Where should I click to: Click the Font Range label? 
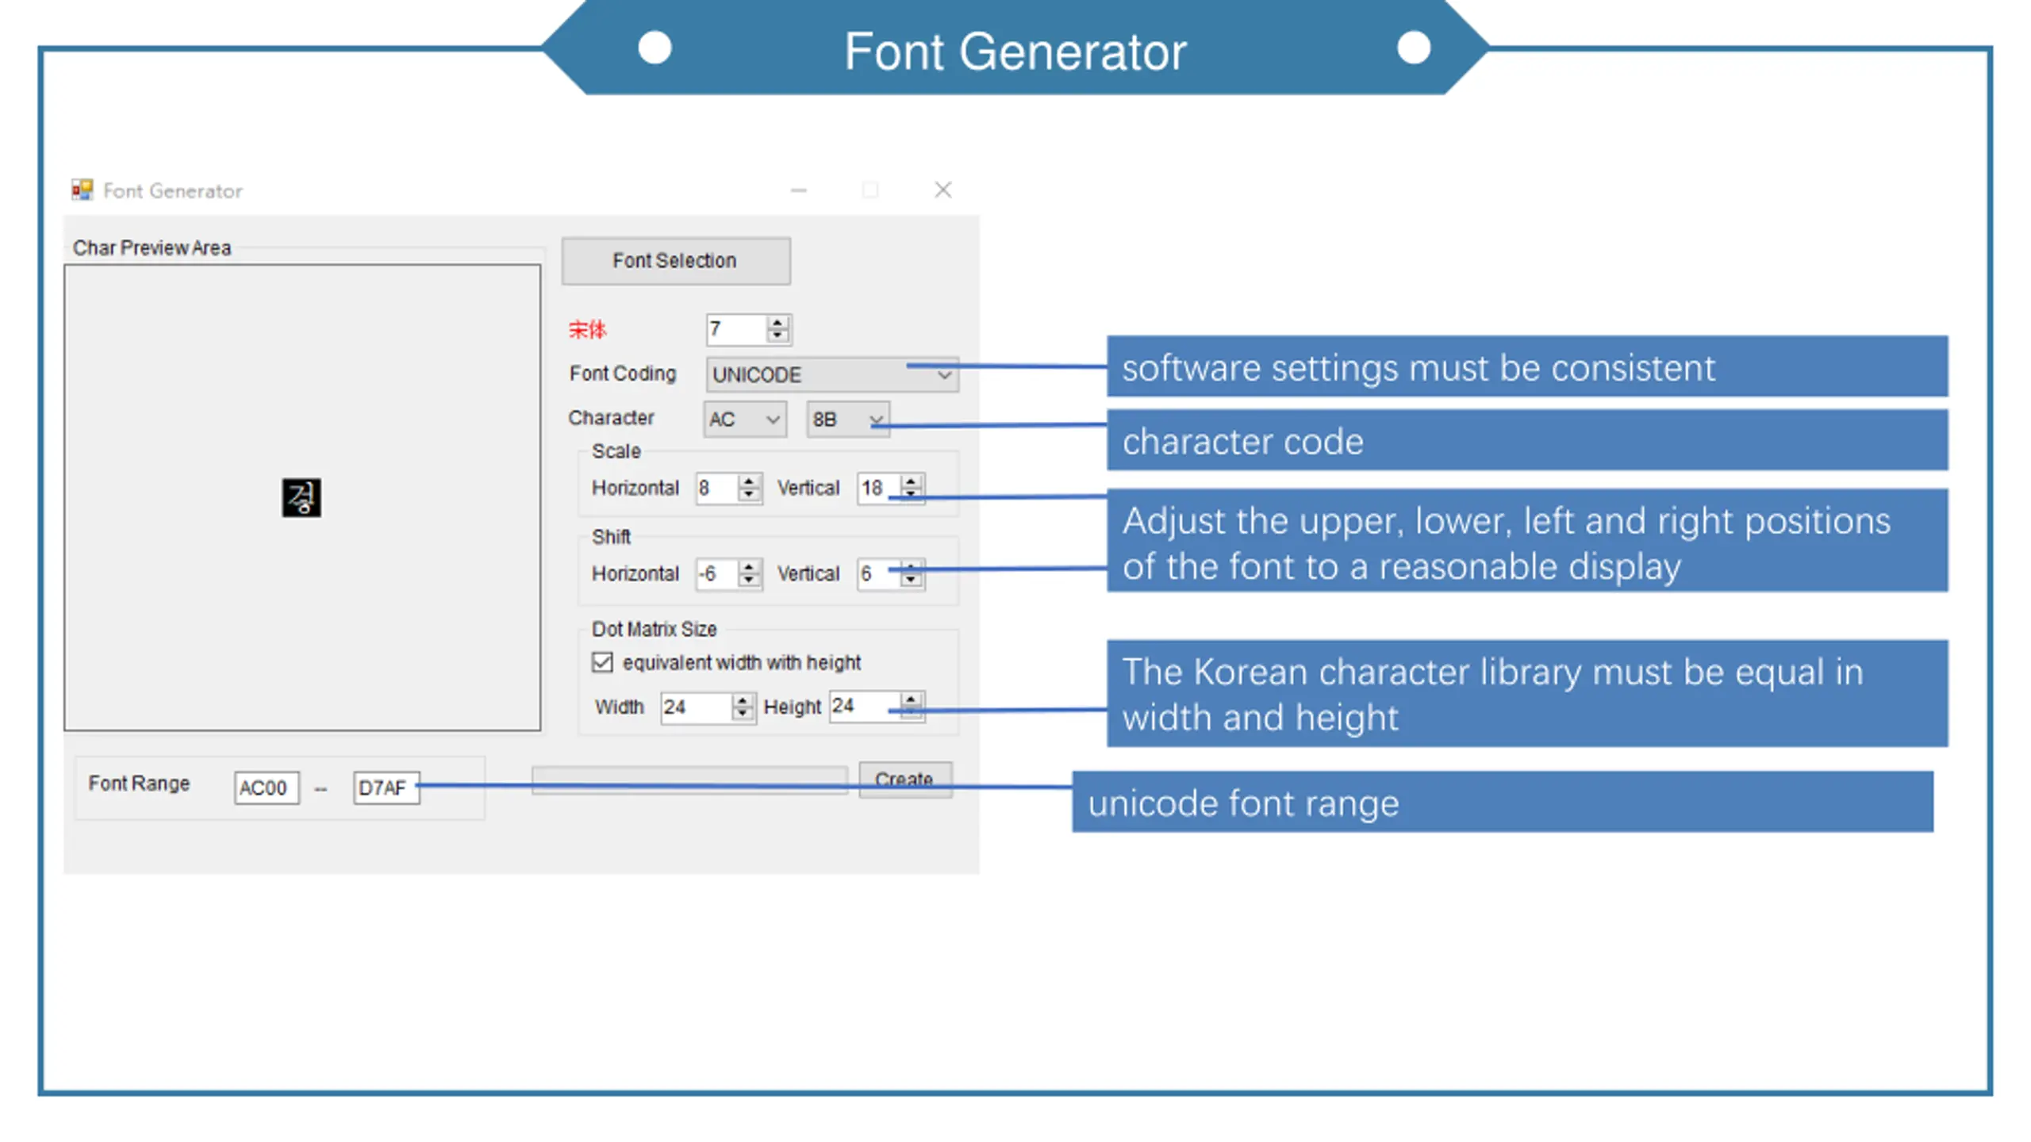(139, 784)
